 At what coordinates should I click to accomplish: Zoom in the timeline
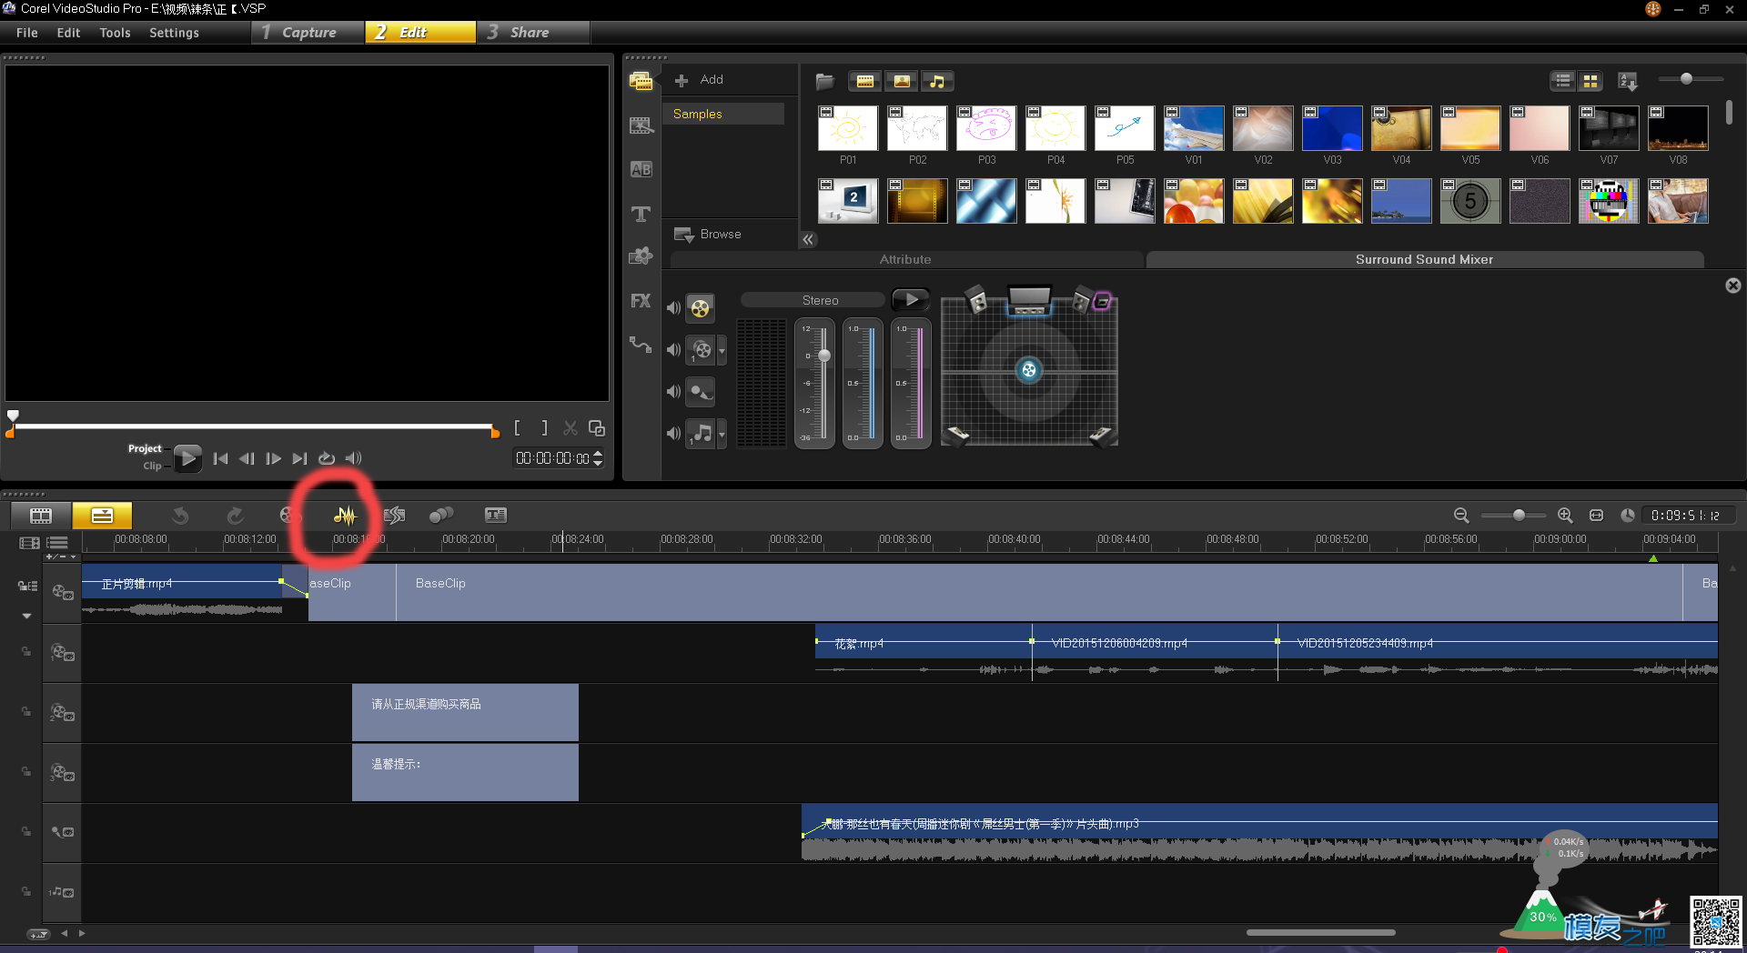1565,516
